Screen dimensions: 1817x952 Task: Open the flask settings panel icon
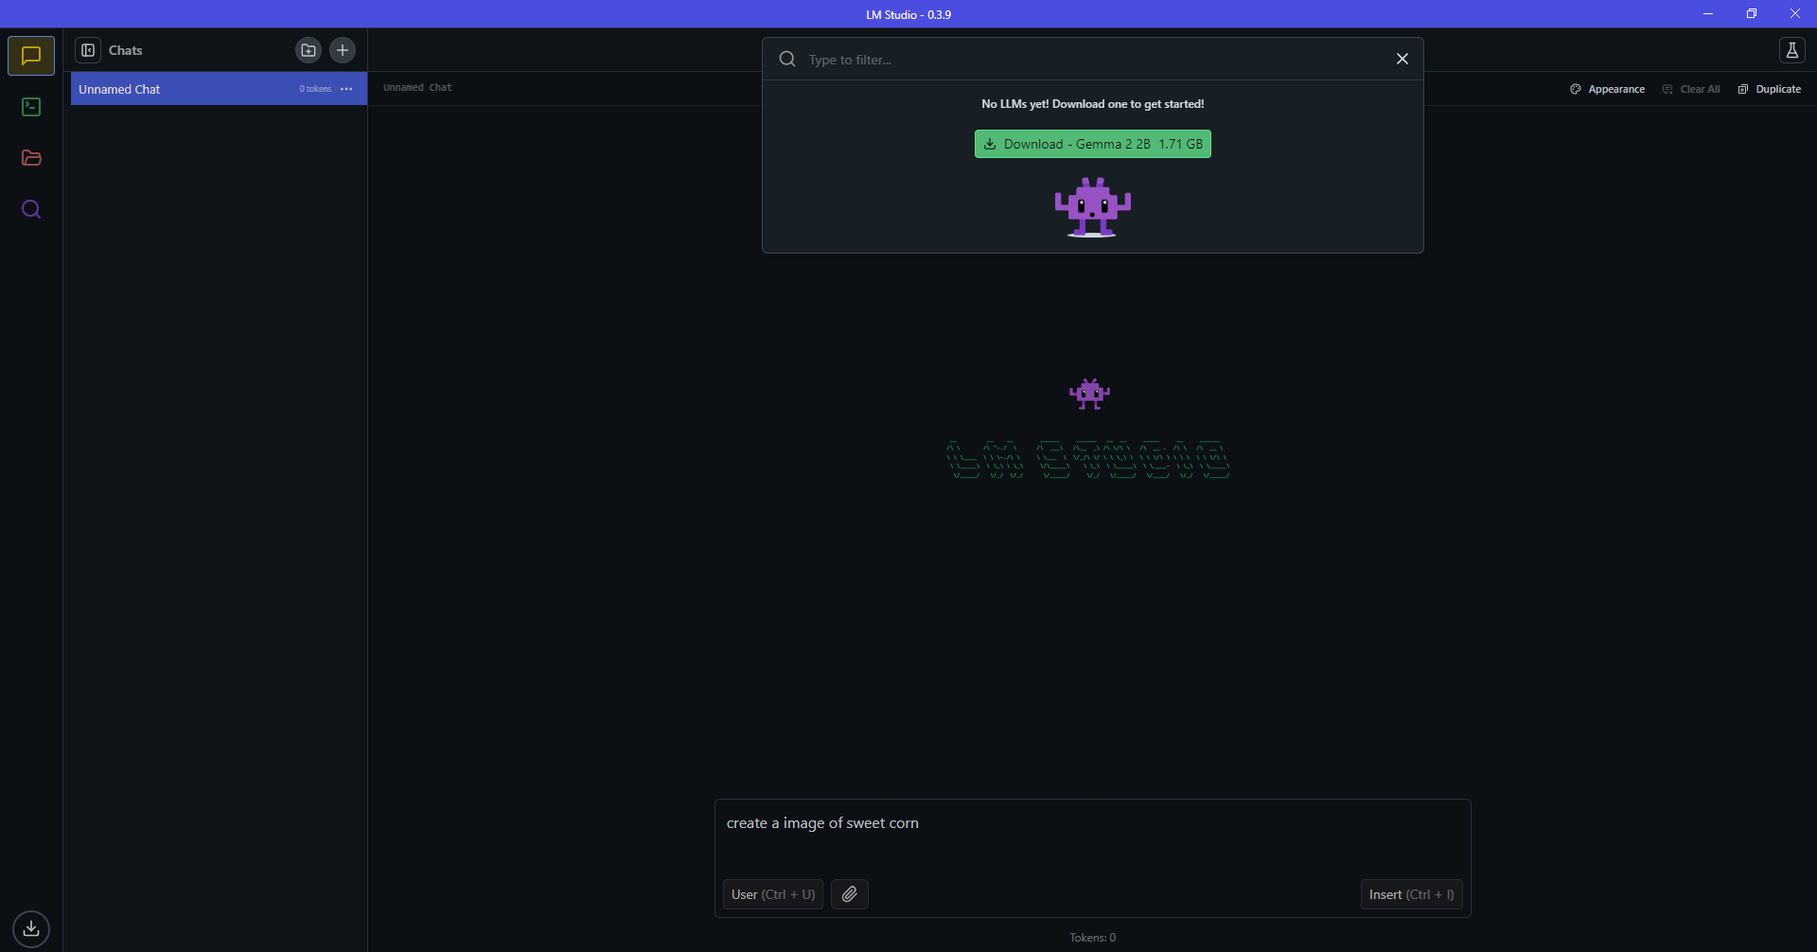(1791, 50)
